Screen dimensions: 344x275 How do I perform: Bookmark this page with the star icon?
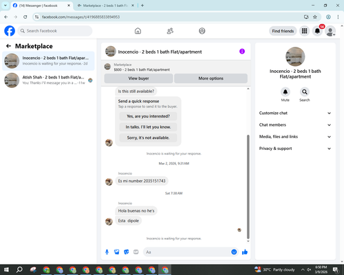[315, 17]
